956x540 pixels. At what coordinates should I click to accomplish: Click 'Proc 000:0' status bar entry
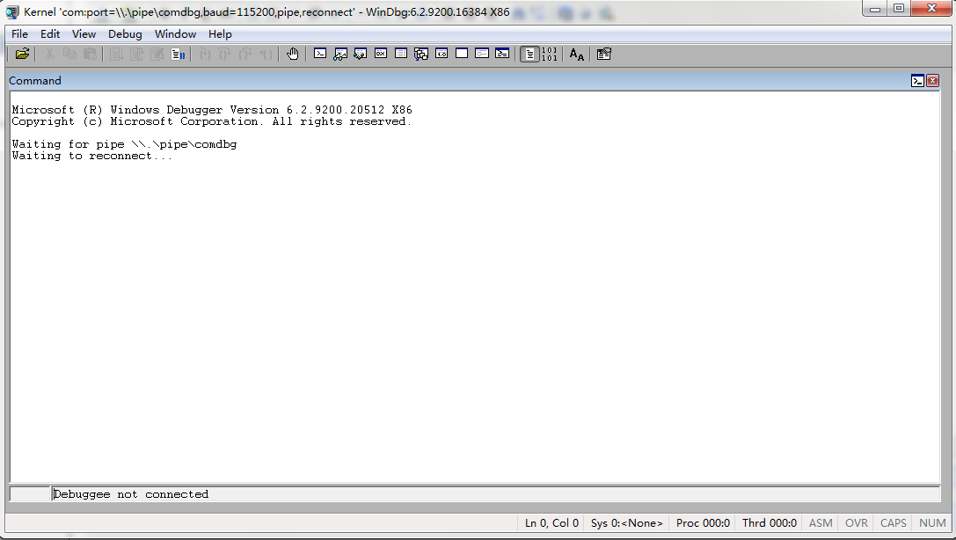[x=703, y=523]
